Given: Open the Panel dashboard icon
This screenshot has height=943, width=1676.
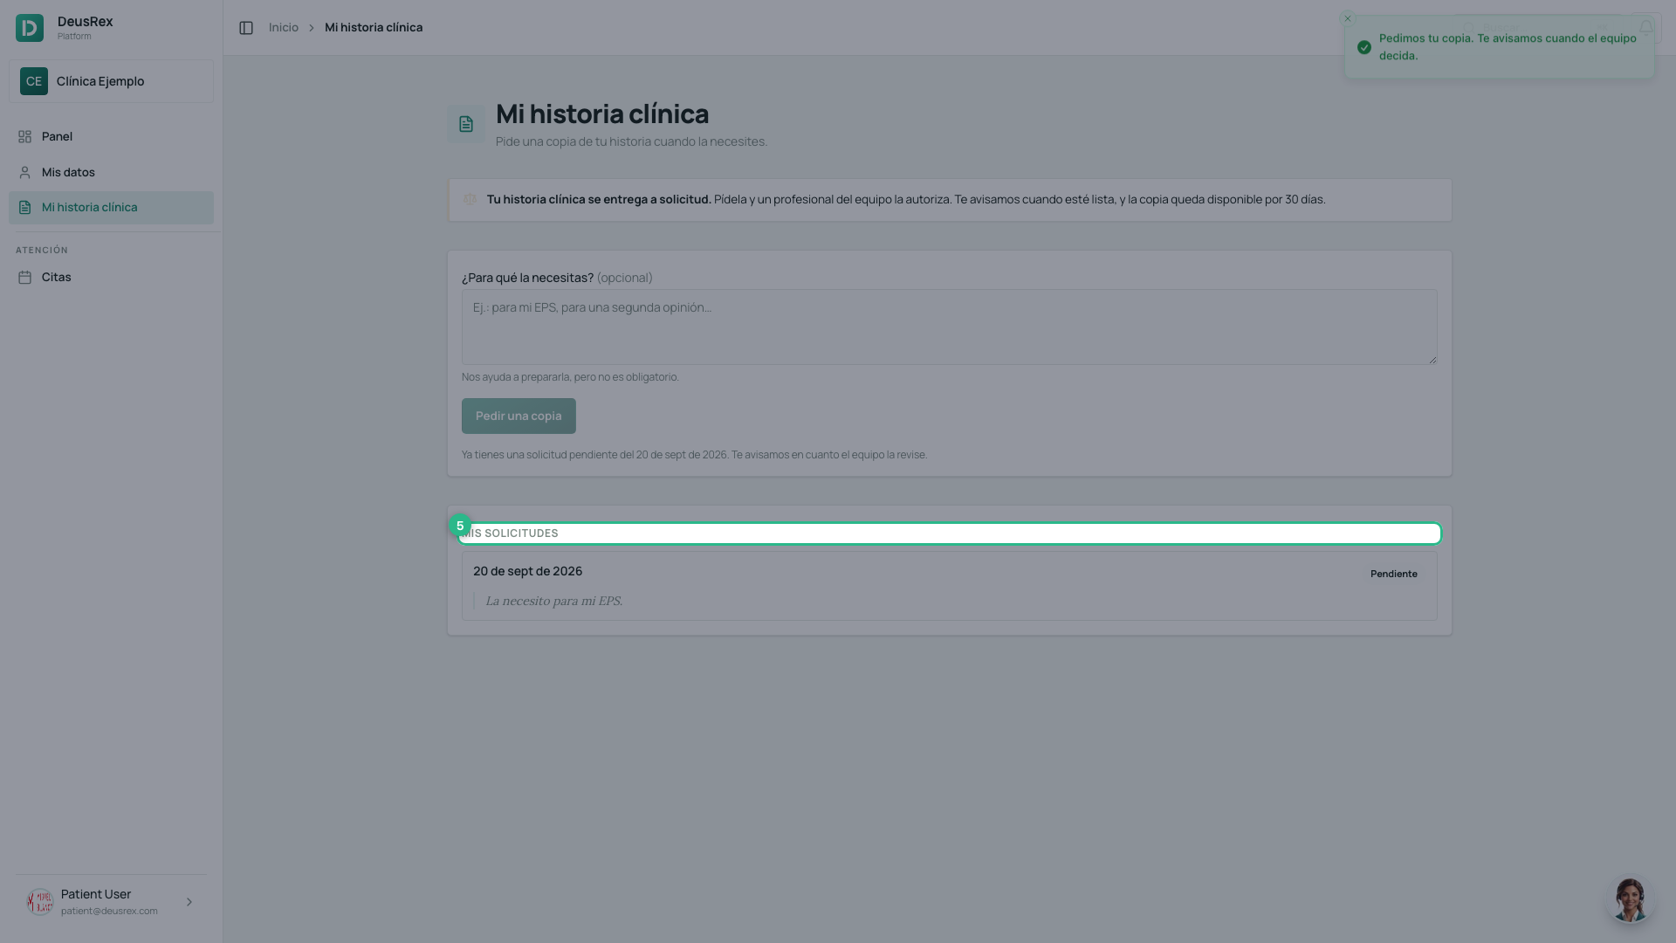Looking at the screenshot, I should coord(24,137).
